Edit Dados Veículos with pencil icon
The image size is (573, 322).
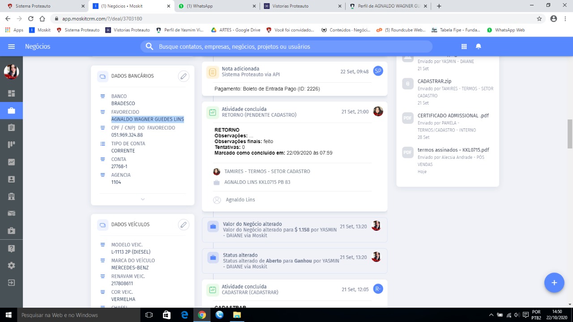[x=183, y=225]
